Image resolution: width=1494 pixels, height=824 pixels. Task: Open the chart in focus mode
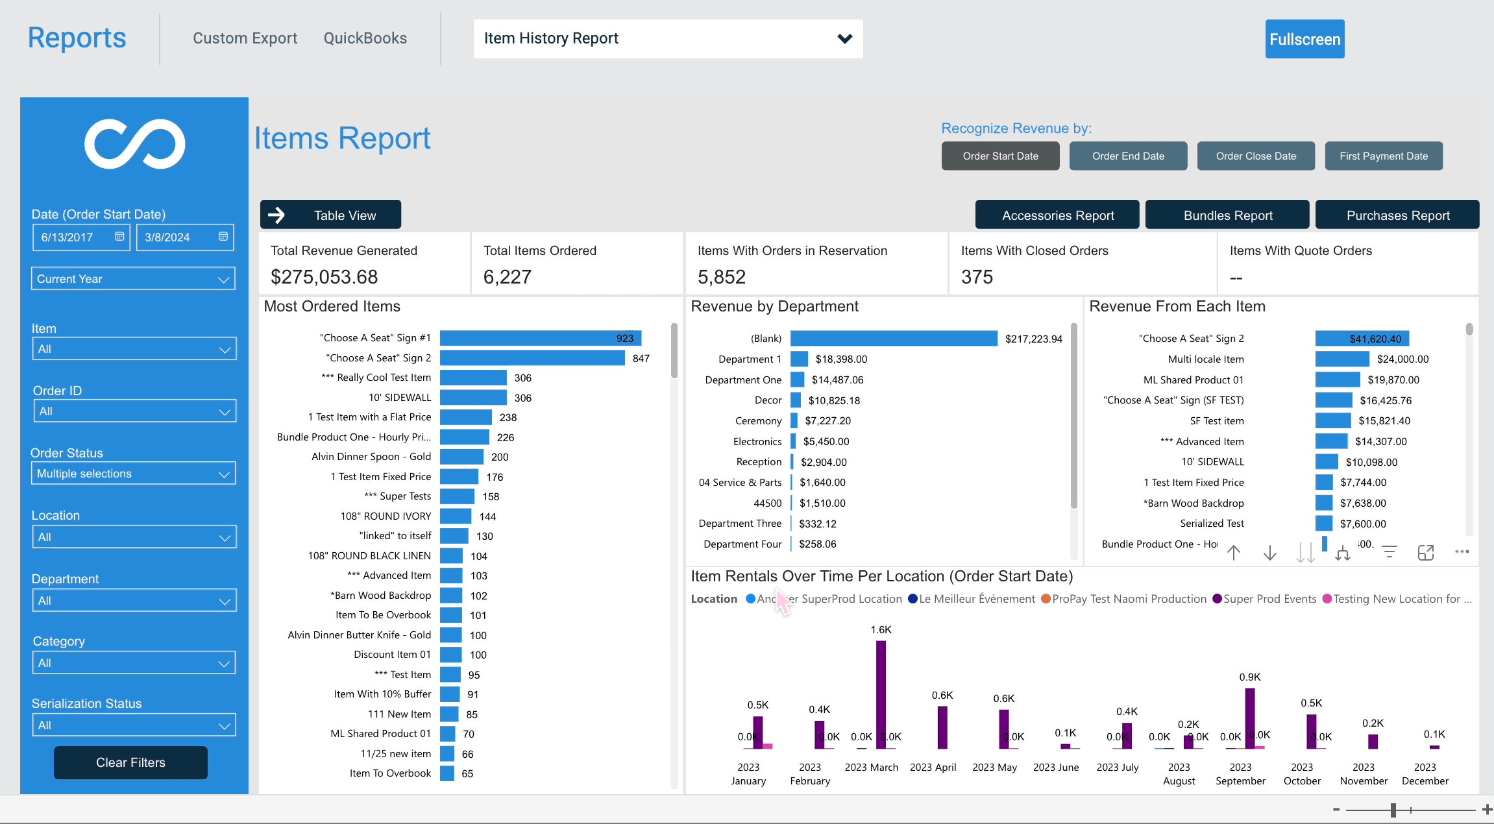pos(1426,552)
